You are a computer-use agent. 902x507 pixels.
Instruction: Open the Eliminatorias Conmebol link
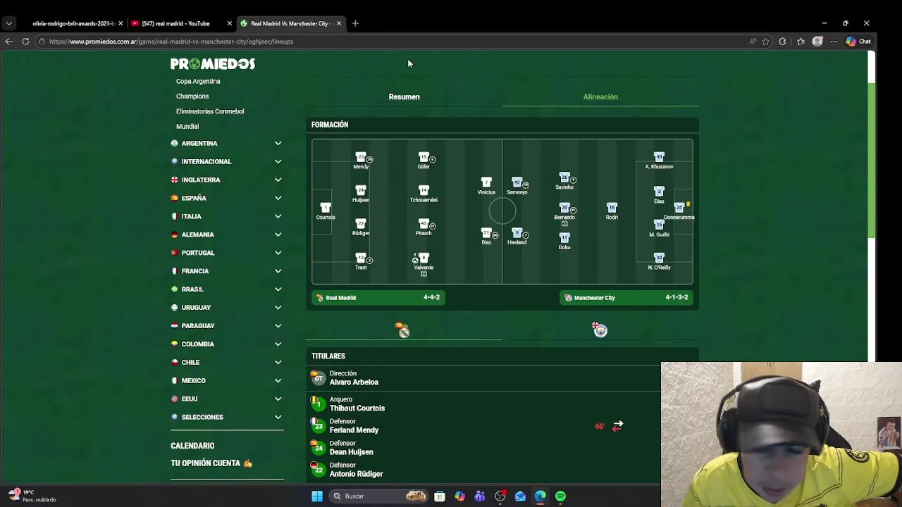click(210, 111)
